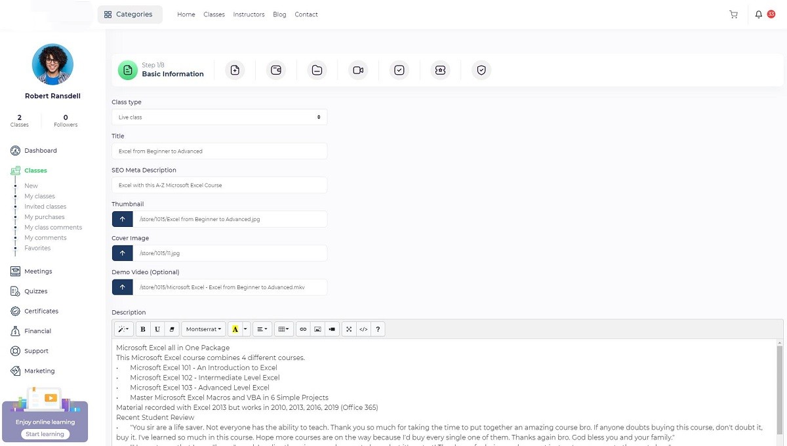The width and height of the screenshot is (787, 446).
Task: Insert a link using the chain icon
Action: pyautogui.click(x=302, y=329)
